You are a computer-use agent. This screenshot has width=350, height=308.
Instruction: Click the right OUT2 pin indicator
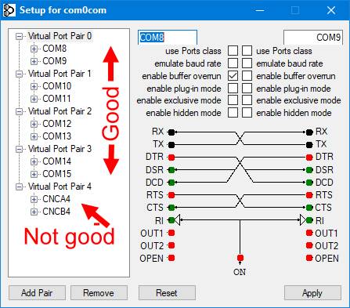coord(309,245)
